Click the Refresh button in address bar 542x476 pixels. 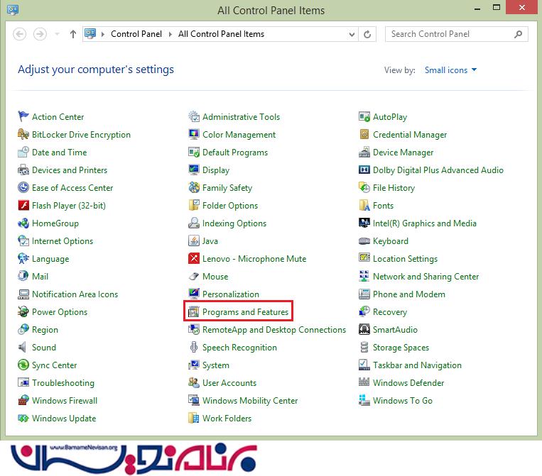[367, 34]
